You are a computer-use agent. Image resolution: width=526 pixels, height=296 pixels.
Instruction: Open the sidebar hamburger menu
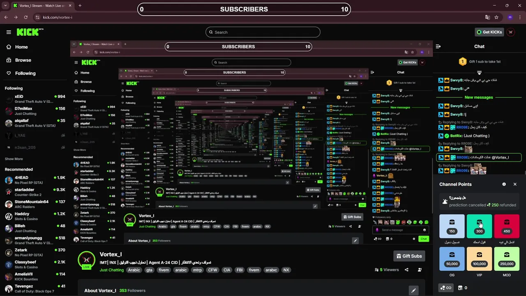[9, 32]
